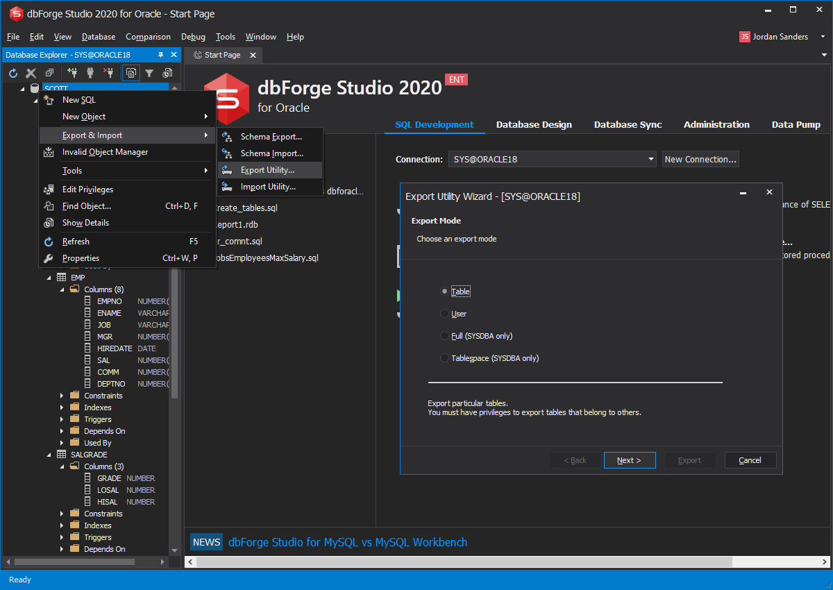Select the User export mode radio button
The width and height of the screenshot is (833, 590).
click(445, 314)
